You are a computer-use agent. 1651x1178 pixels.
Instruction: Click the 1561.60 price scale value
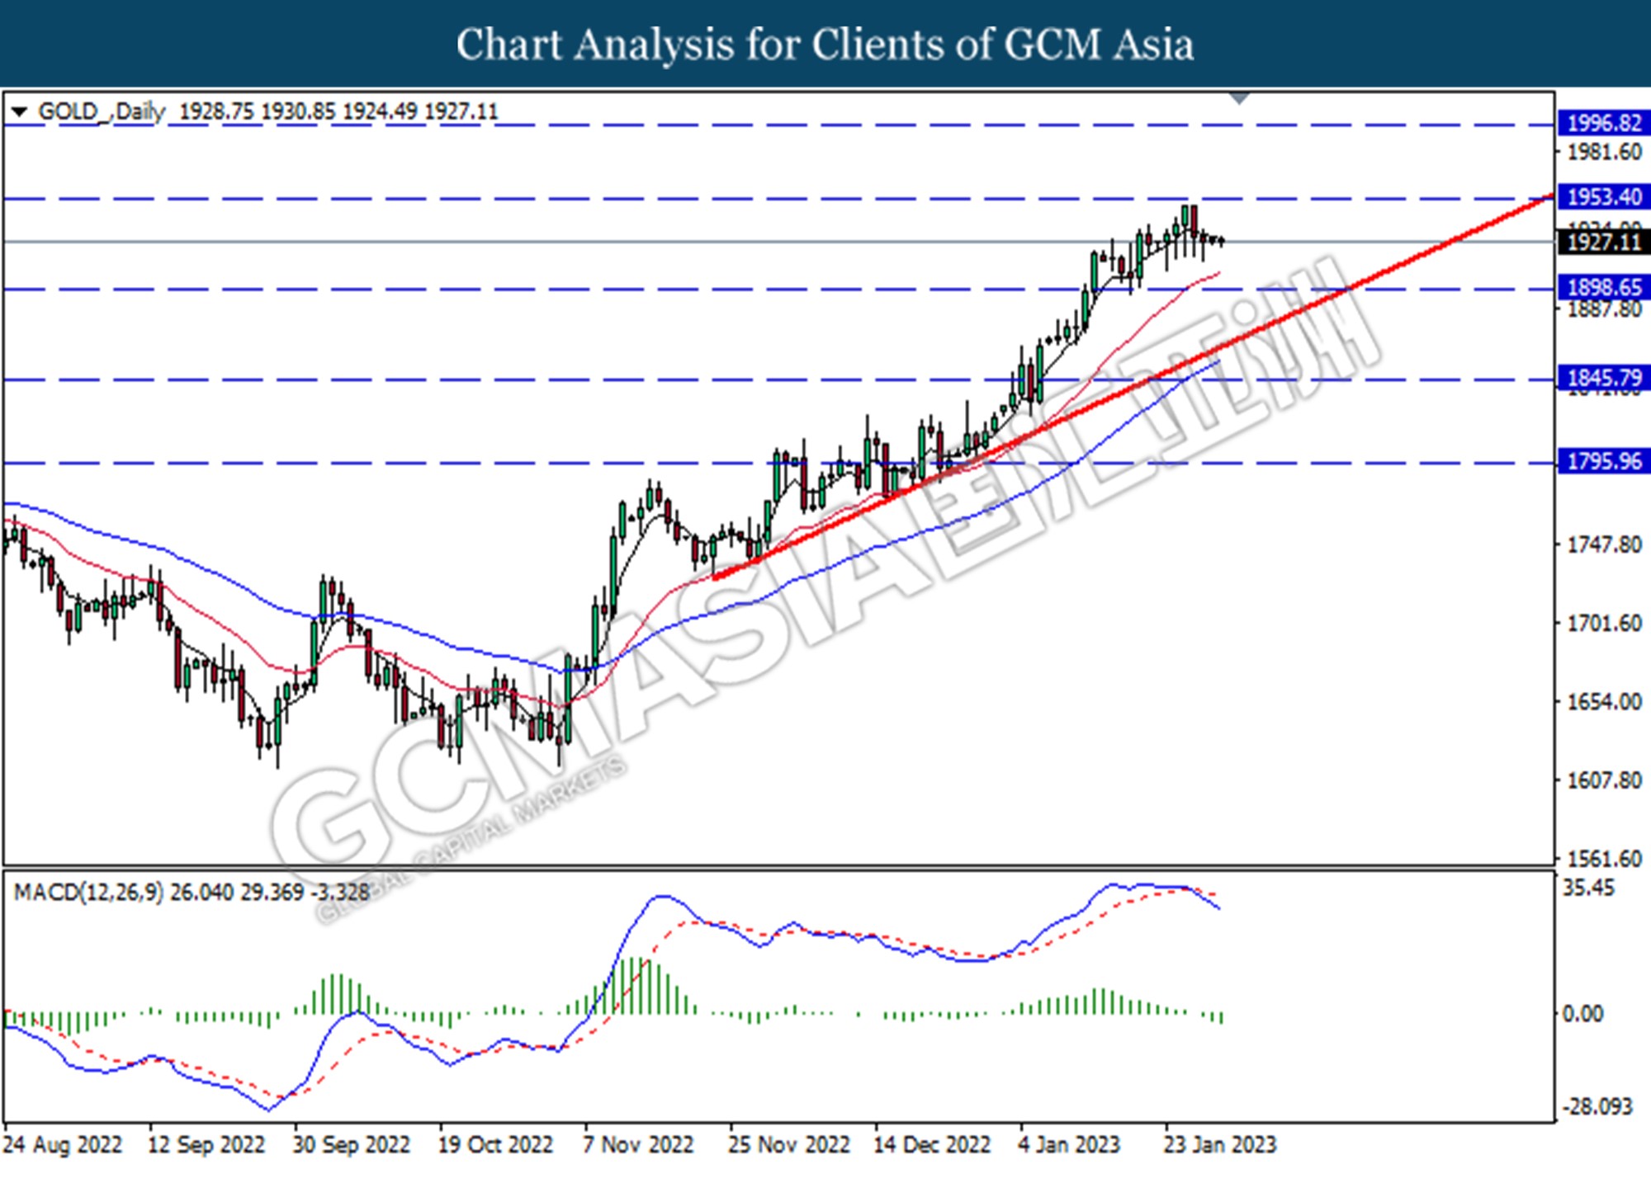1605,859
